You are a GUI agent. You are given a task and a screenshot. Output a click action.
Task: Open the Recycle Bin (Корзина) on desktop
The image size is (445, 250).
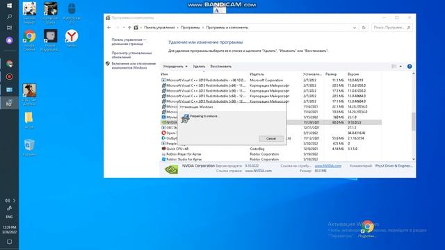29,147
